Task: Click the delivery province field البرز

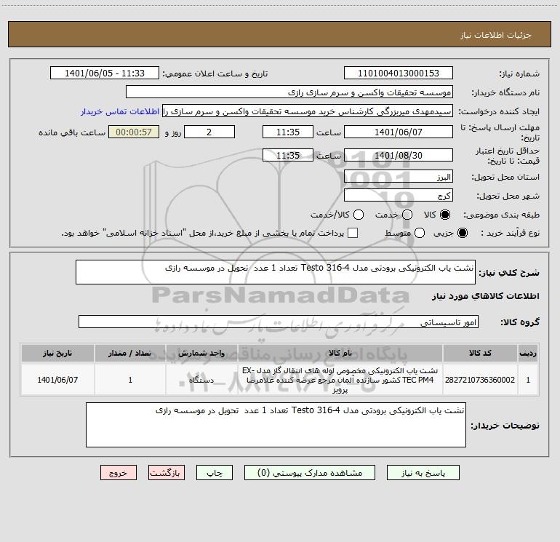Action: pyautogui.click(x=399, y=177)
